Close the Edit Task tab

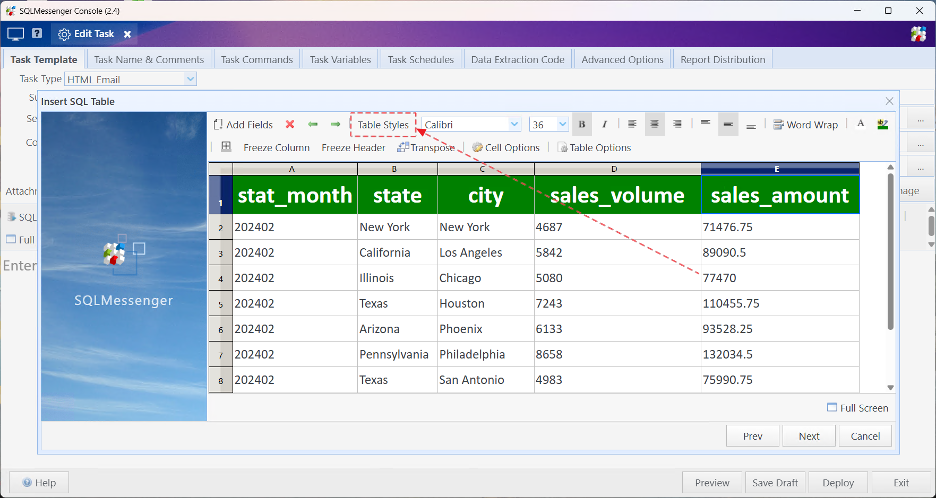click(127, 34)
